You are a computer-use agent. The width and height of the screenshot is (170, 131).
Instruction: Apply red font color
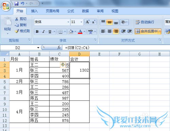click(80, 32)
